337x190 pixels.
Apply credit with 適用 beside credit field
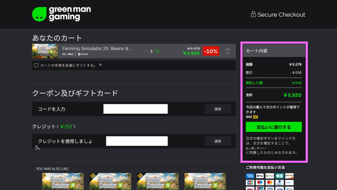point(218,141)
